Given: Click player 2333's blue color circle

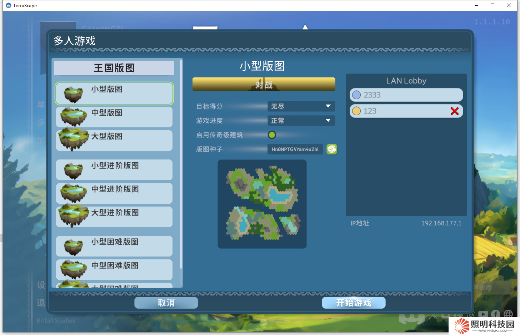Looking at the screenshot, I should tap(356, 95).
